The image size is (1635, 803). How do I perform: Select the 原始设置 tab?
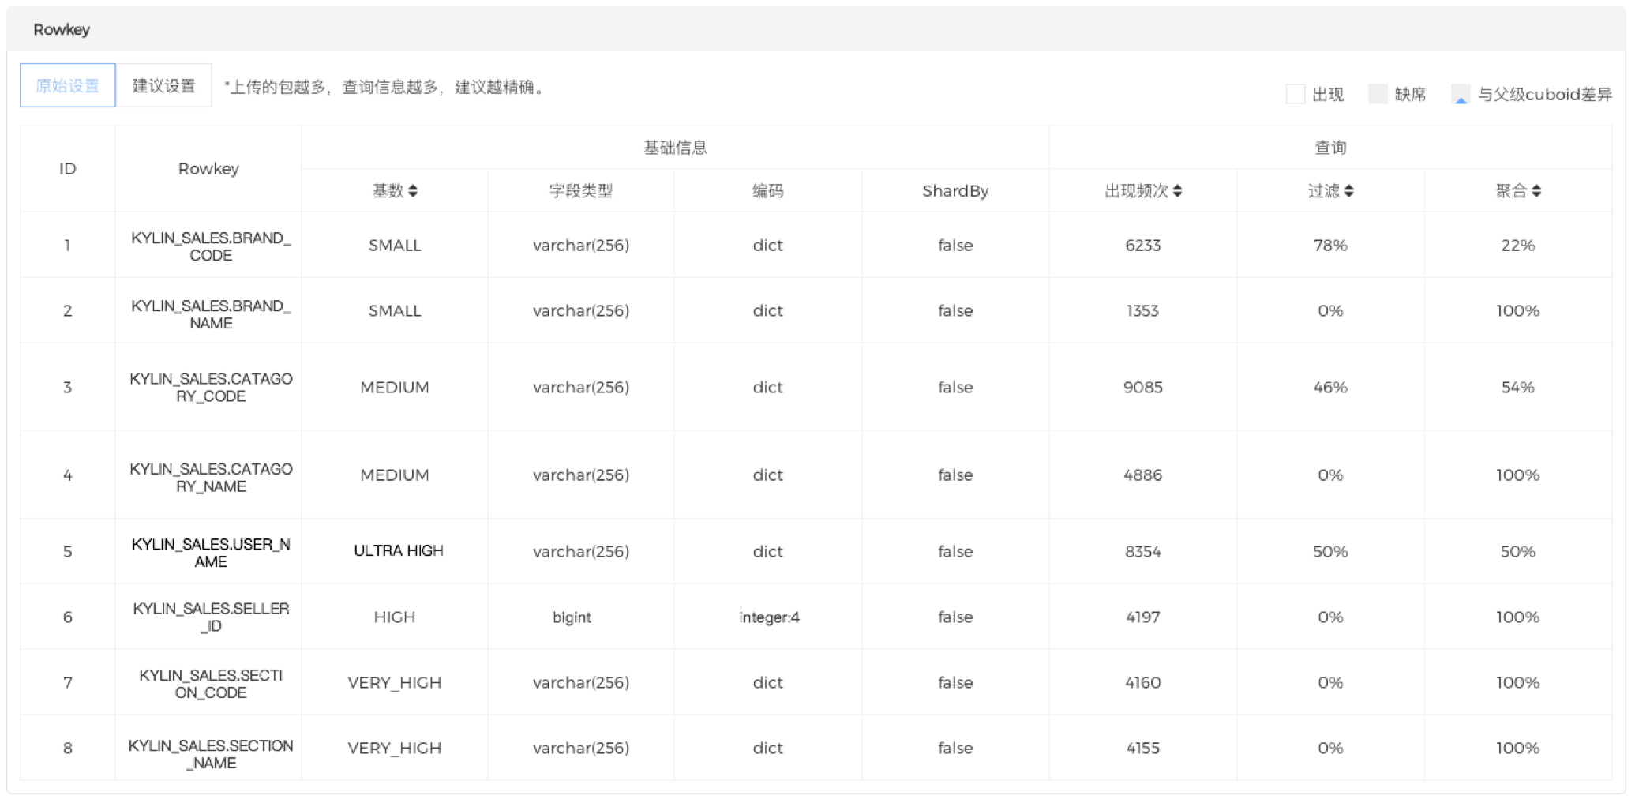pos(67,84)
